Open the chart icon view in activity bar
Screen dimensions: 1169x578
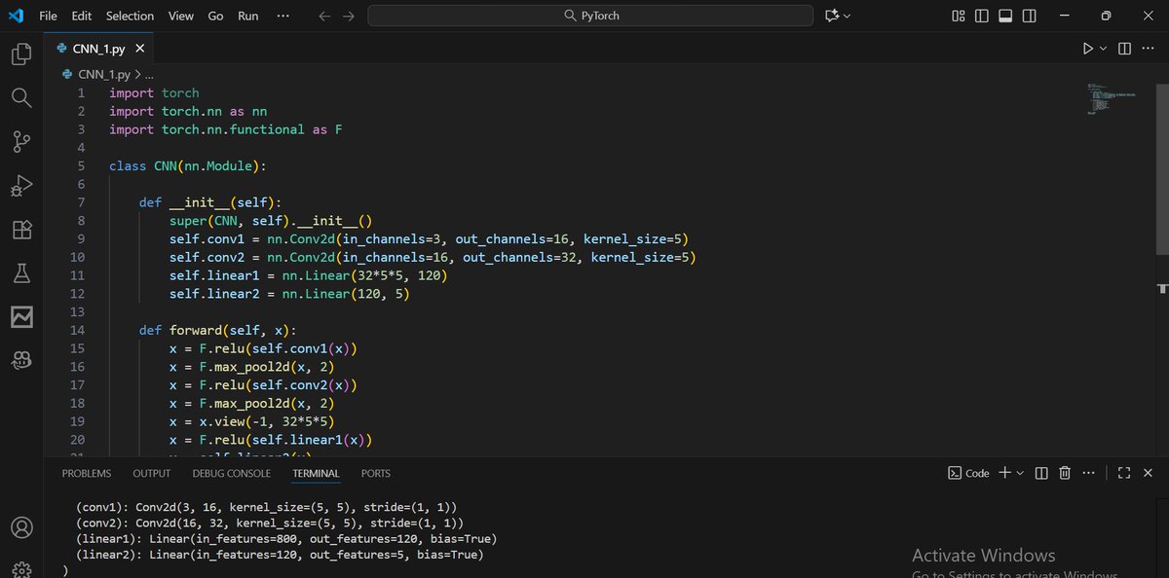[21, 317]
